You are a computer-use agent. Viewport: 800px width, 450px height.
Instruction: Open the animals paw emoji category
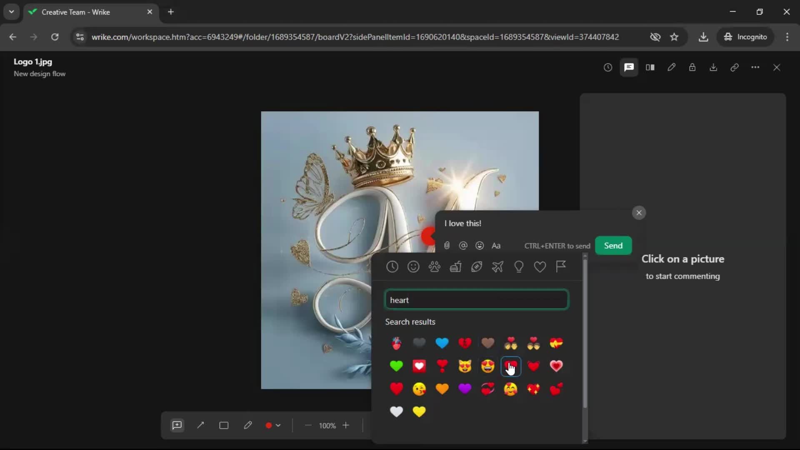click(435, 267)
